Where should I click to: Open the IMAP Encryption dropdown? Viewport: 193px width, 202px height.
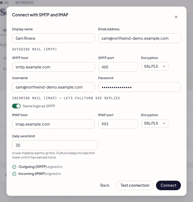[x=155, y=123]
